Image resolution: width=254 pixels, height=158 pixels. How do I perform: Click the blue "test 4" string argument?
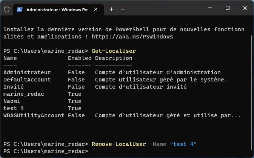point(183,144)
